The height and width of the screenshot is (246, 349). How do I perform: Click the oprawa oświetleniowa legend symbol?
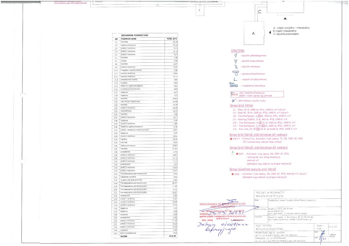pyautogui.click(x=236, y=73)
